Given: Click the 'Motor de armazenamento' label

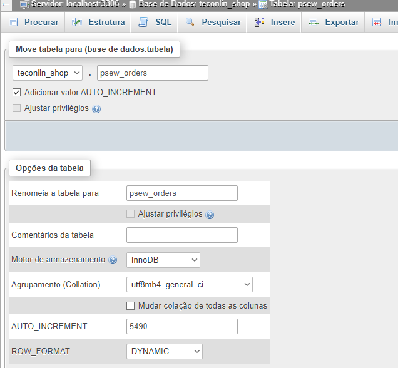Looking at the screenshot, I should (58, 260).
